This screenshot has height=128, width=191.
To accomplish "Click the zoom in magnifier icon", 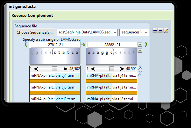I will pyautogui.click(x=140, y=68).
